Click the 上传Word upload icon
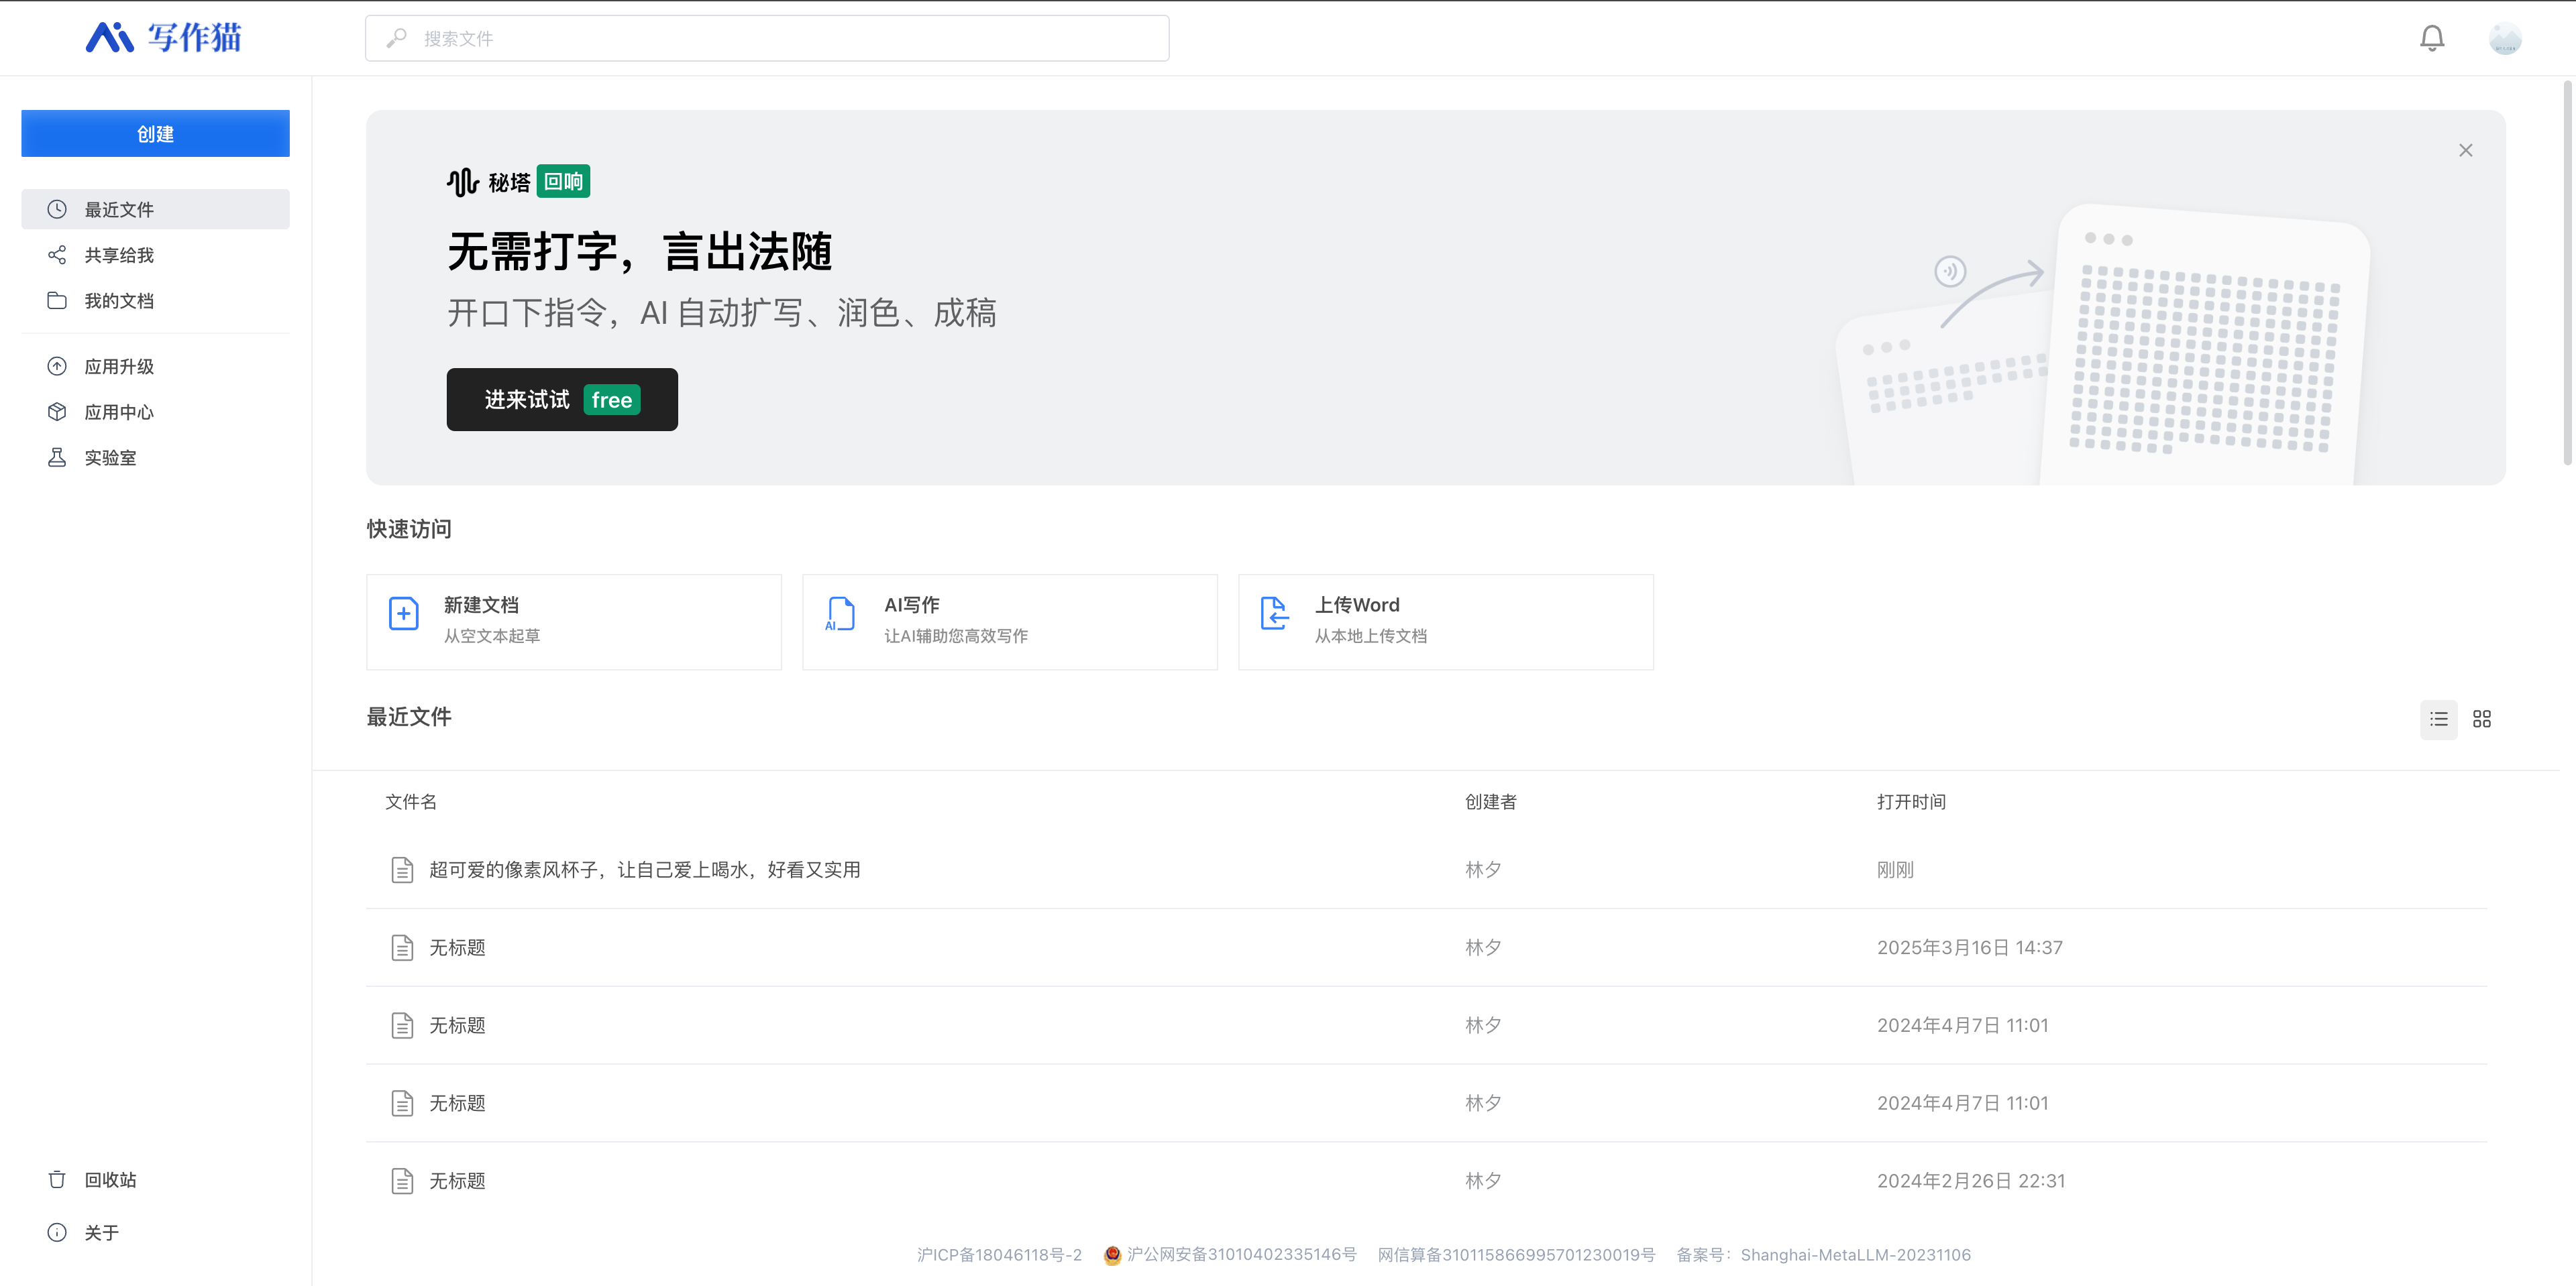 [x=1274, y=613]
